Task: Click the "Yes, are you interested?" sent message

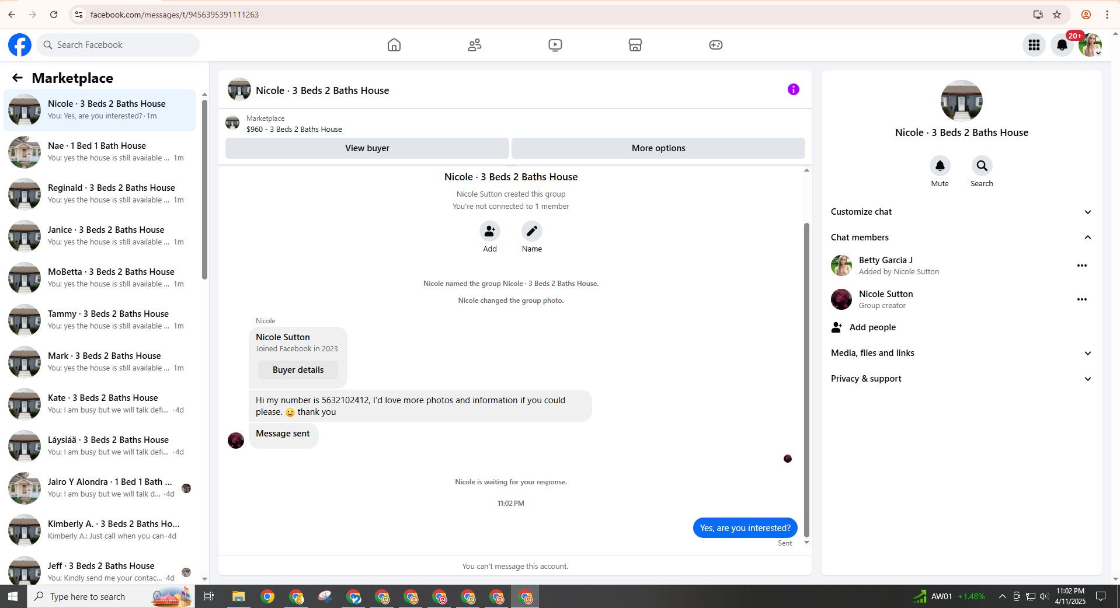Action: tap(745, 528)
